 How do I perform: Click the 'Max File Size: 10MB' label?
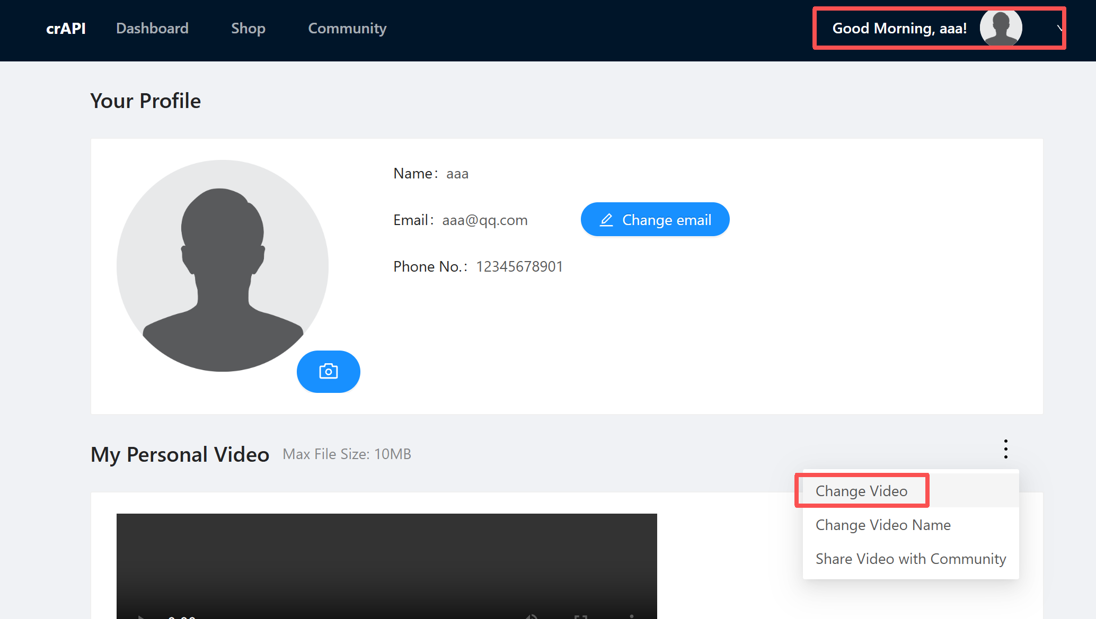coord(347,454)
